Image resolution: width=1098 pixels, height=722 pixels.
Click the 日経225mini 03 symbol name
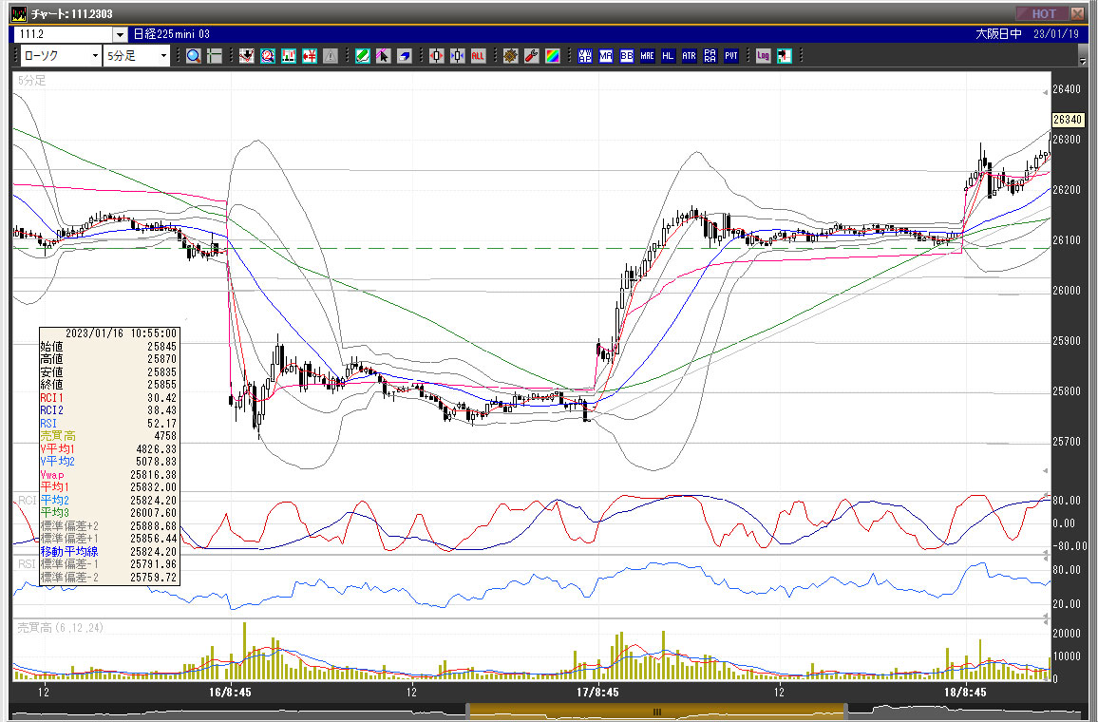point(172,34)
